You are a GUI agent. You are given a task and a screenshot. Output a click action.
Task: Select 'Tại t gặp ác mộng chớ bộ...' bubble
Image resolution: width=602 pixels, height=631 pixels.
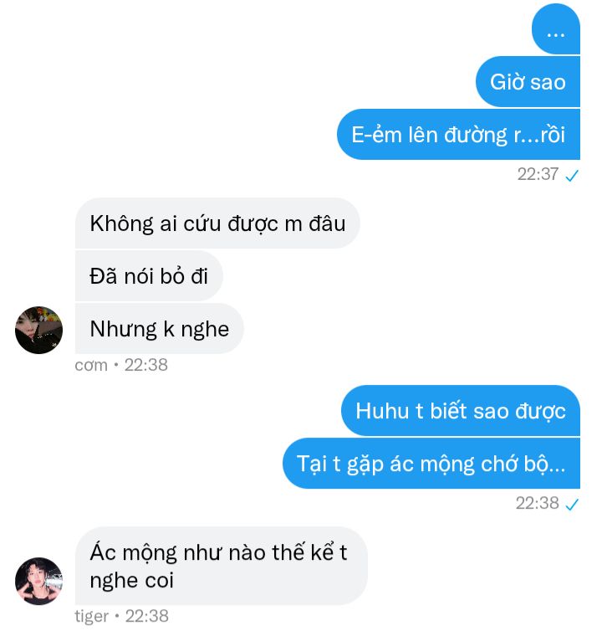[431, 464]
